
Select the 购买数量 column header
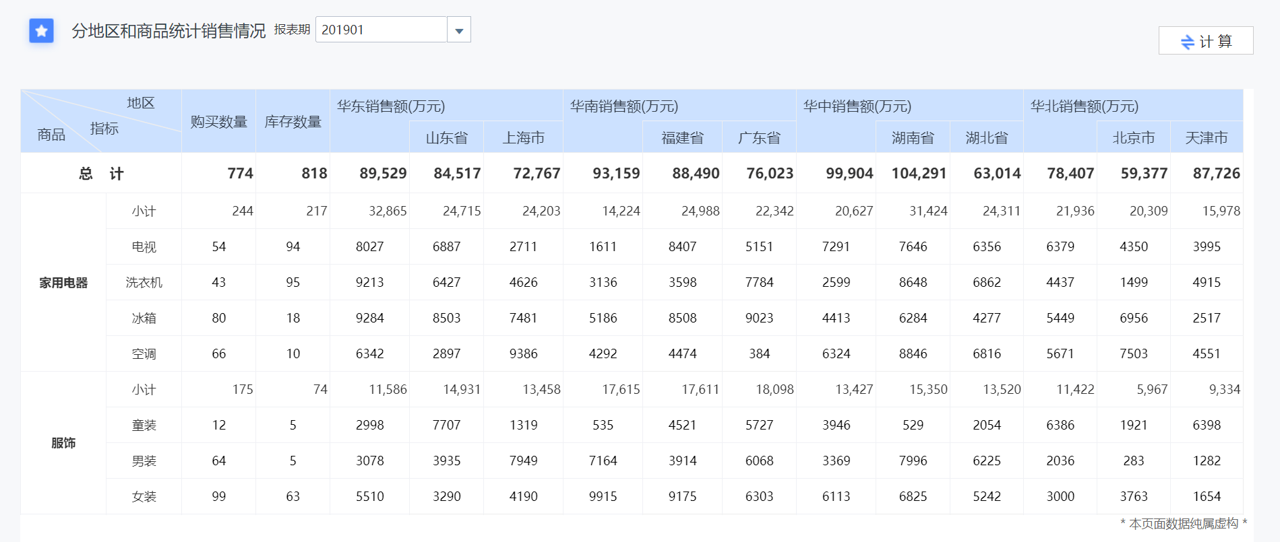click(219, 122)
